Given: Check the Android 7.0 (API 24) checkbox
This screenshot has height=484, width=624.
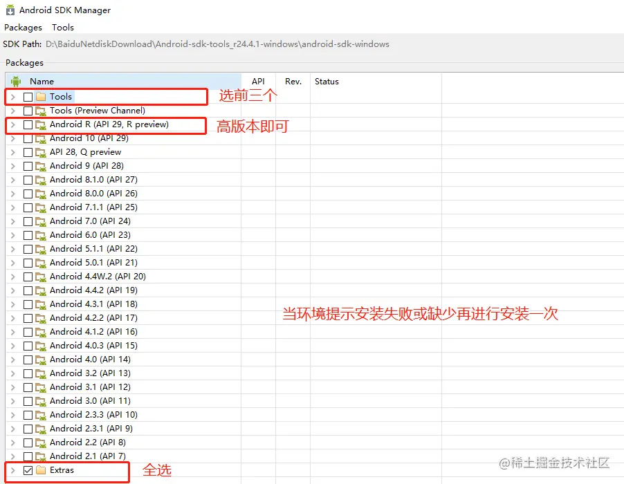Looking at the screenshot, I should click(28, 221).
